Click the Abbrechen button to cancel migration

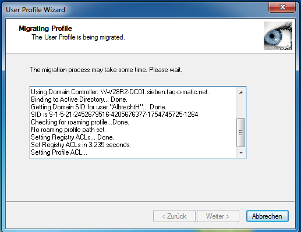pos(267,216)
